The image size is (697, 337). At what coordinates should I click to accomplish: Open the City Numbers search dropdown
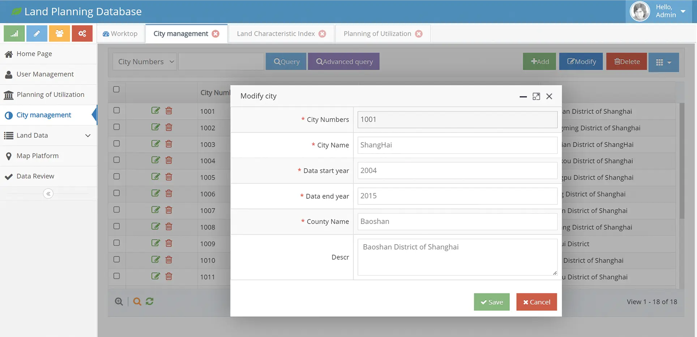pyautogui.click(x=145, y=62)
